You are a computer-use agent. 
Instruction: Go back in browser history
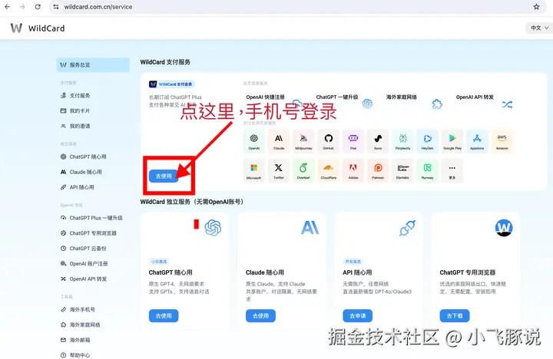tap(8, 7)
